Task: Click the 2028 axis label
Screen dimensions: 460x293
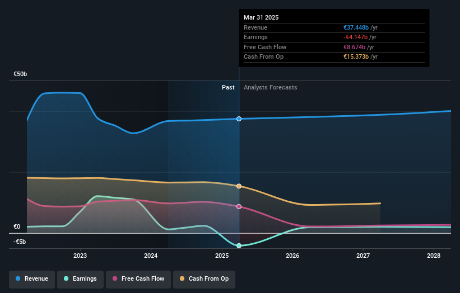Action: [434, 256]
